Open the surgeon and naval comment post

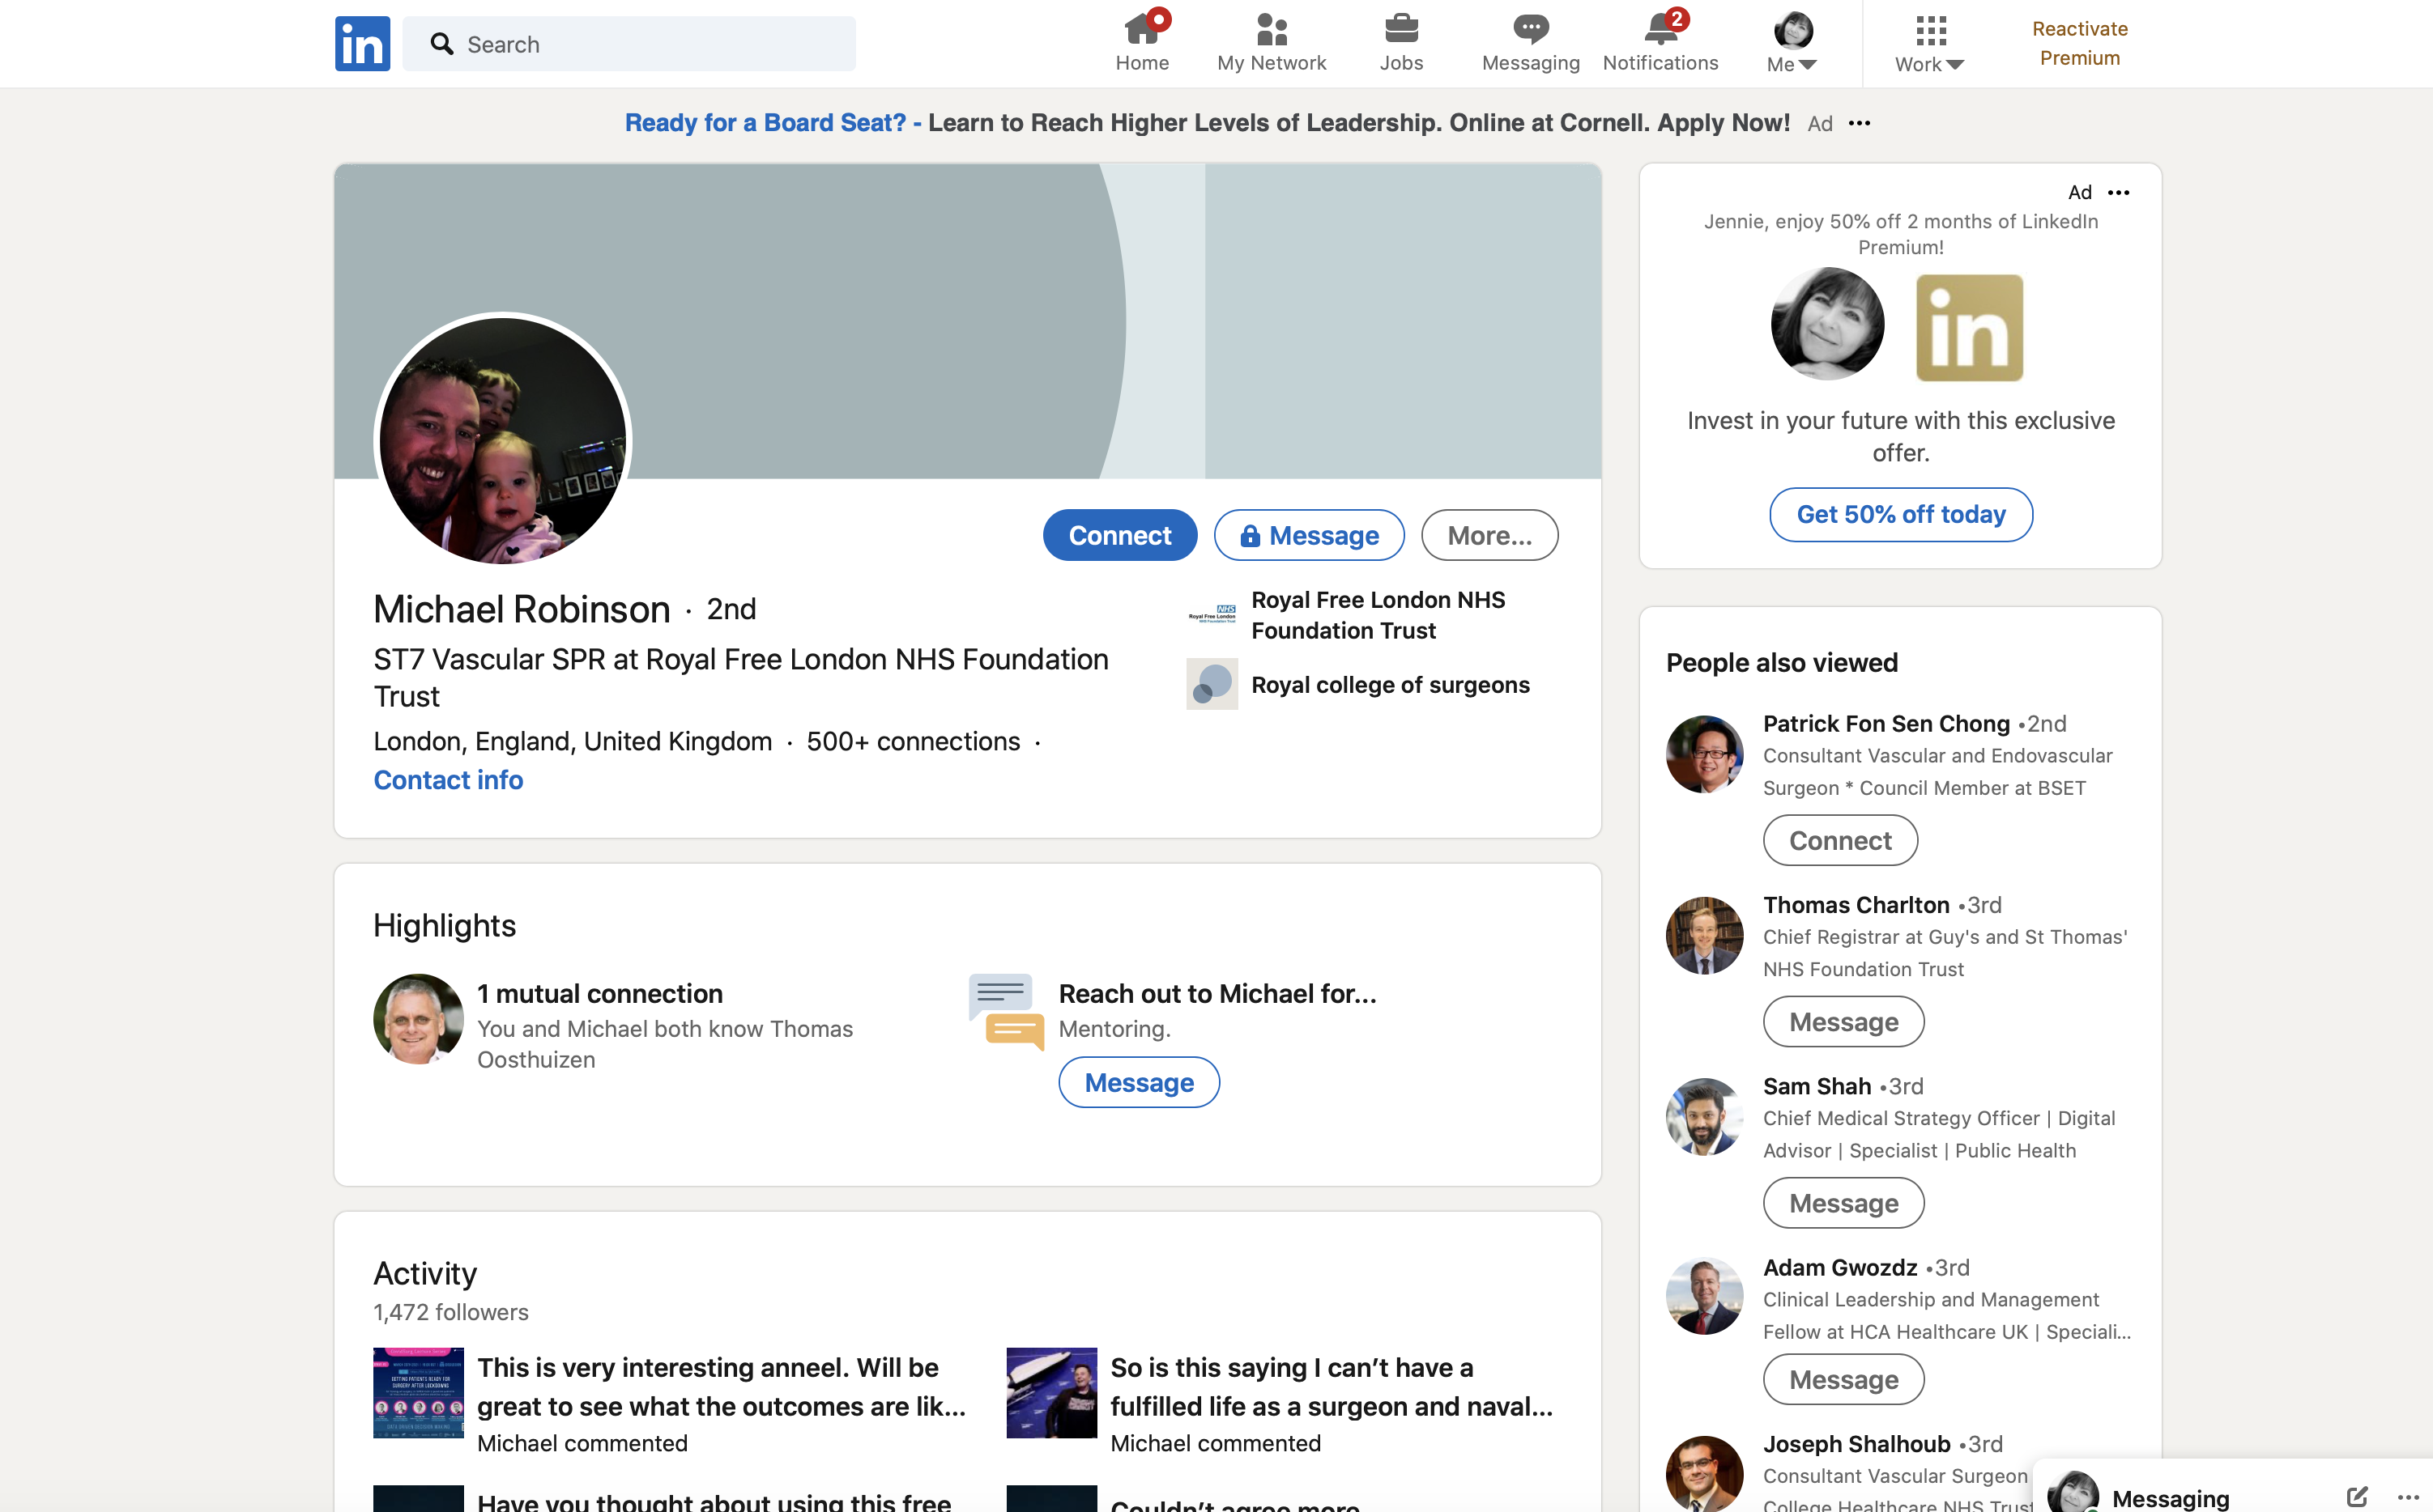[x=1332, y=1387]
